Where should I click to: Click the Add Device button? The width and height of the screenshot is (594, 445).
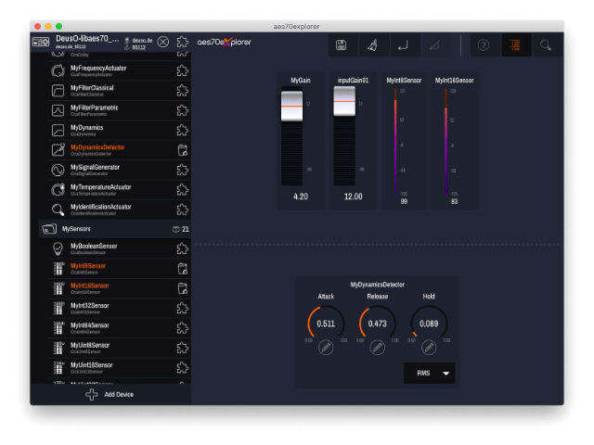click(110, 394)
